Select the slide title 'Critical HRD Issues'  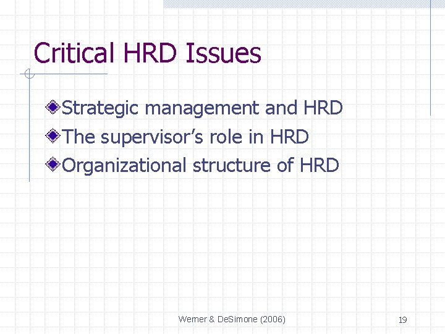[147, 53]
